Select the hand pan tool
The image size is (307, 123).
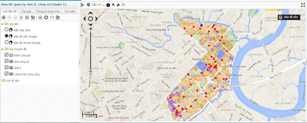[x=123, y=5]
